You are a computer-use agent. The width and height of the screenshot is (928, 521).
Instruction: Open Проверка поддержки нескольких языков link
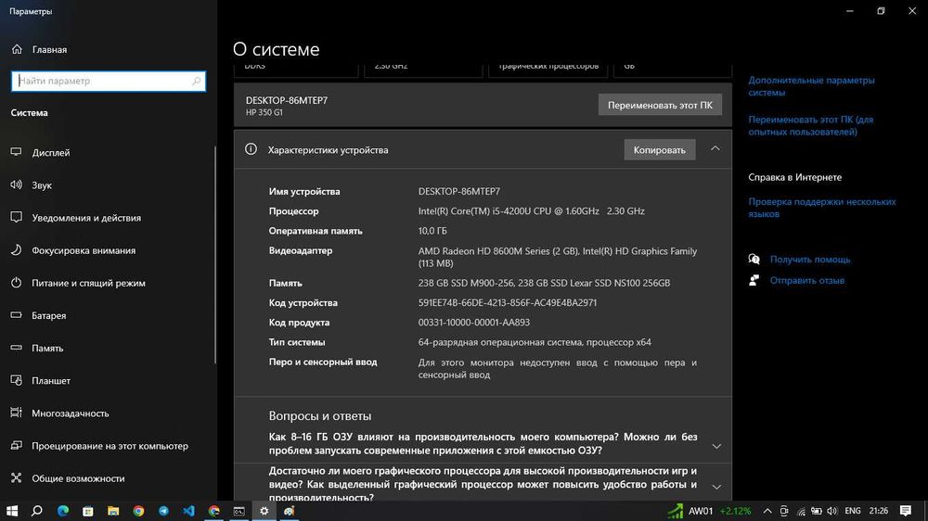coord(821,208)
